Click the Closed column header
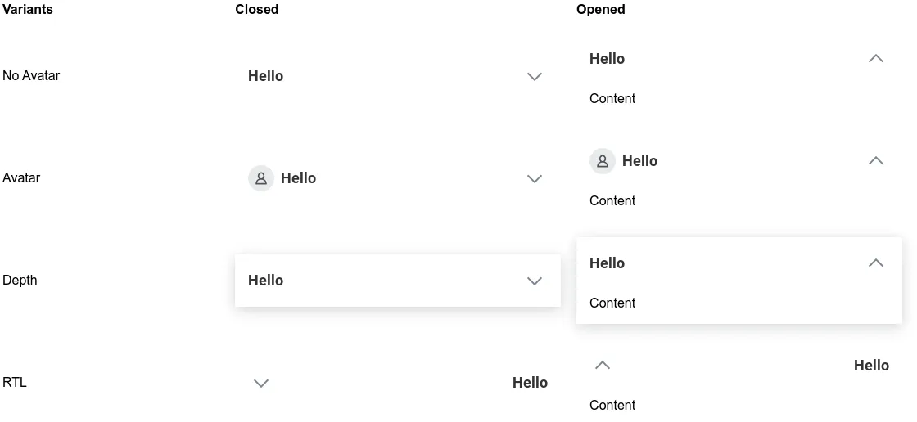This screenshot has height=422, width=917. 257,9
